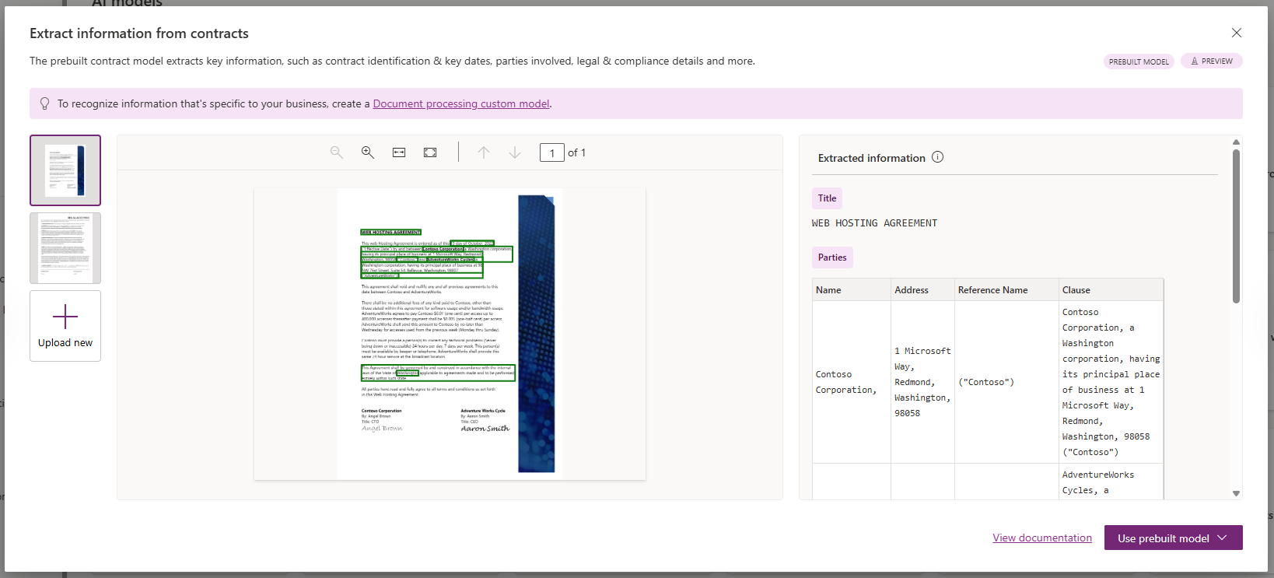1274x578 pixels.
Task: Click the Parties field tag
Action: tap(832, 257)
